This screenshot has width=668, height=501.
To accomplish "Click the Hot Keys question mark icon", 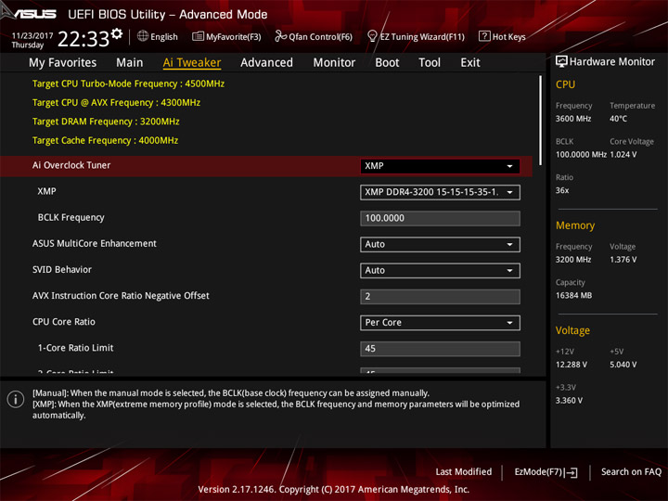I will 484,36.
